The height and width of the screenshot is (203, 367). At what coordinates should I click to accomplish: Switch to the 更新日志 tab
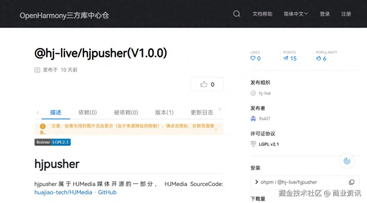click(202, 112)
